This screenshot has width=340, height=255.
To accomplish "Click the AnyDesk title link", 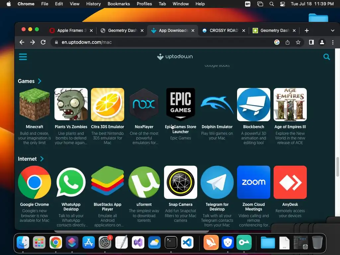I will 290,205.
